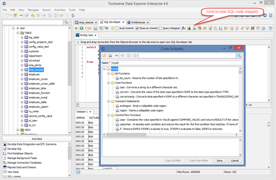Open the run button dropdown arrow
This screenshot has width=276, height=180.
point(85,28)
